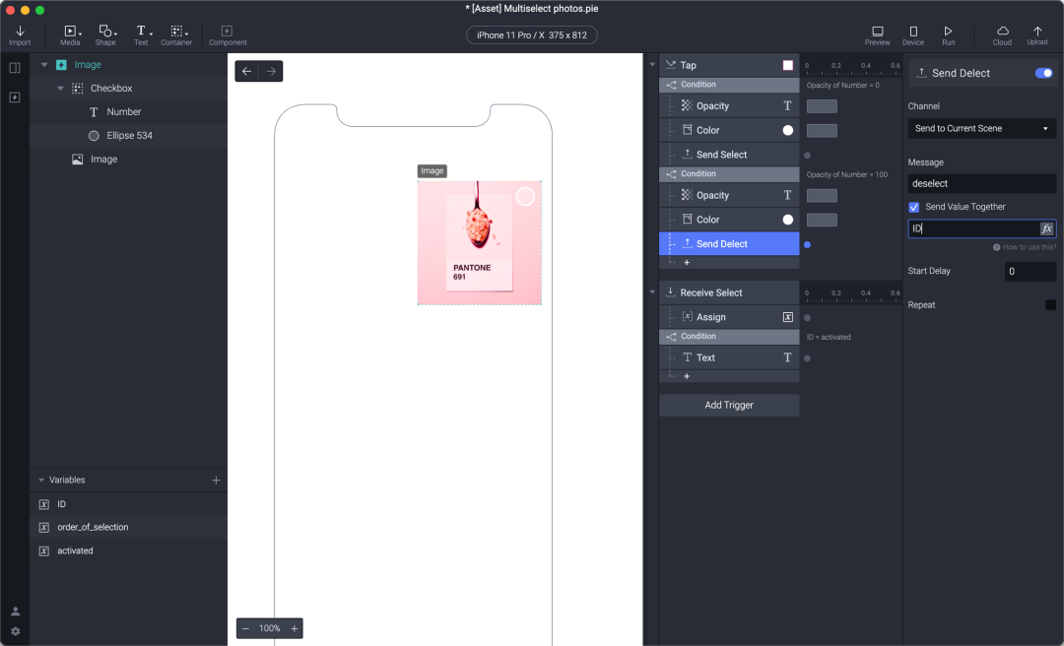
Task: Click Add Trigger button
Action: pyautogui.click(x=729, y=405)
